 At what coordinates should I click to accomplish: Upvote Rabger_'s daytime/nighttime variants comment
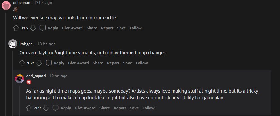(x=22, y=63)
